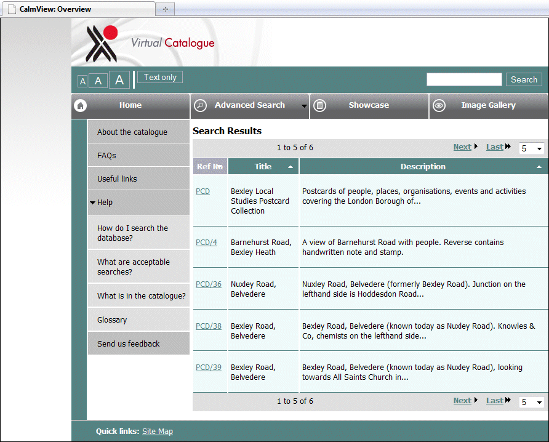
Task: Open the Advanced Search dropdown arrow
Action: tap(303, 106)
